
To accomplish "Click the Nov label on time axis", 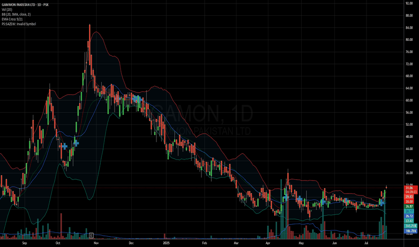I will pyautogui.click(x=96, y=243).
